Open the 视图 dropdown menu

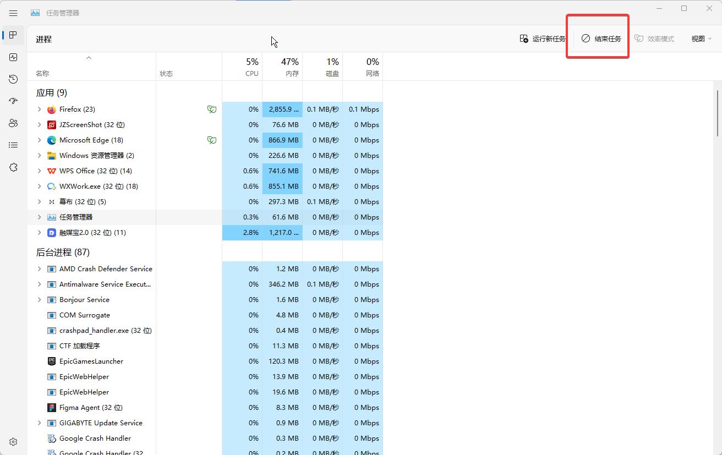coord(701,39)
